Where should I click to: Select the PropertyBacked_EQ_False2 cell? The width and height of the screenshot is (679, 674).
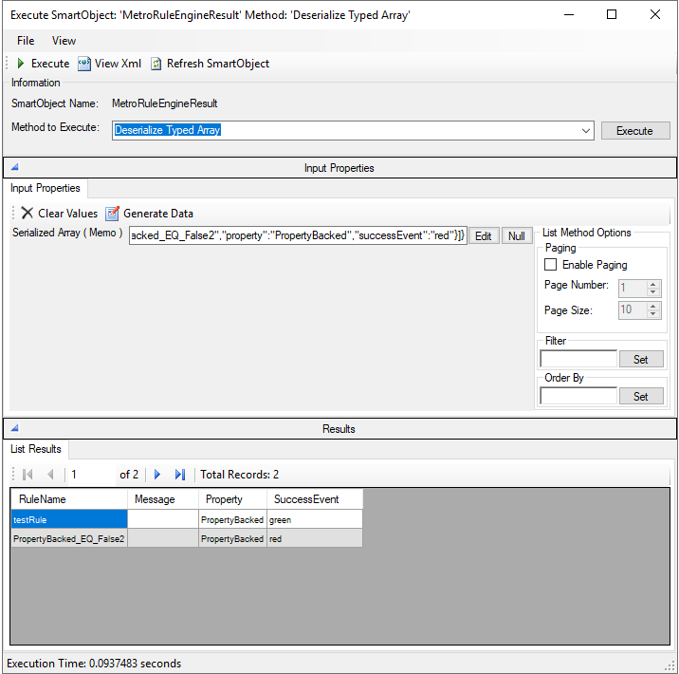pos(69,538)
